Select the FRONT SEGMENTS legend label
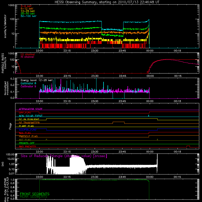202x202 pixels. 35,194
